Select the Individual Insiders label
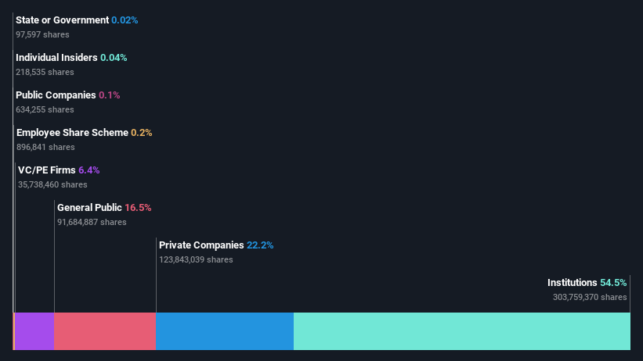This screenshot has width=643, height=361. [56, 58]
